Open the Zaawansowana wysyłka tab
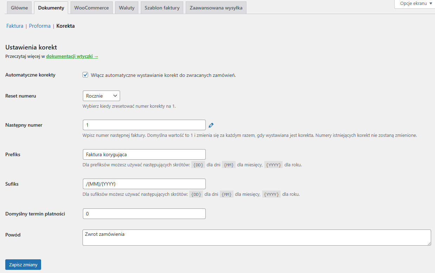435x273 pixels. (216, 8)
